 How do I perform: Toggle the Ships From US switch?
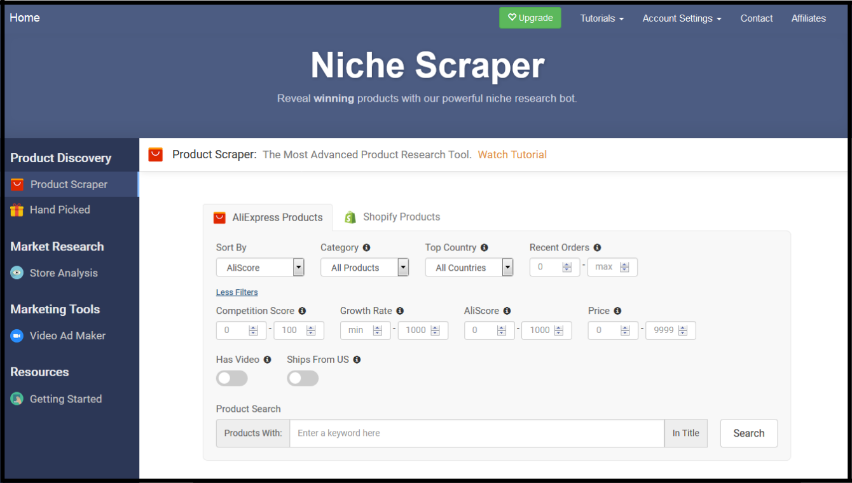point(303,378)
